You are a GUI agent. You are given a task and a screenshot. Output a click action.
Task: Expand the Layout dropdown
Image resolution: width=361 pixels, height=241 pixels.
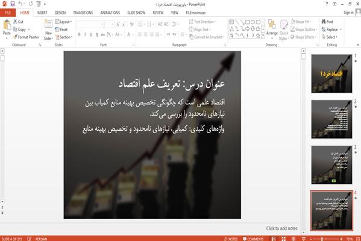[x=63, y=22]
